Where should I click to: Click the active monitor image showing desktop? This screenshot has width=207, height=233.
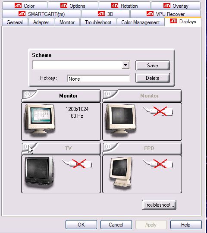40,120
